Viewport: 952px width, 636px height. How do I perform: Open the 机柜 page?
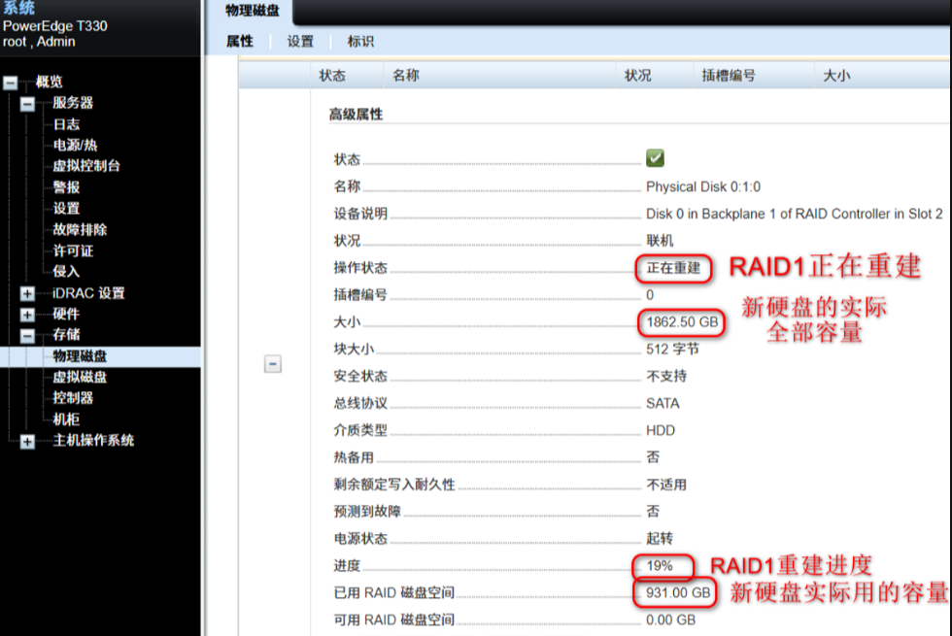66,419
